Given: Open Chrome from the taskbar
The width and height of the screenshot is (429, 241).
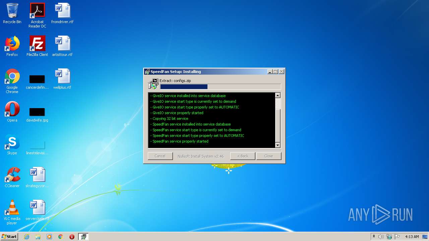Looking at the screenshot, I should pyautogui.click(x=61, y=237).
